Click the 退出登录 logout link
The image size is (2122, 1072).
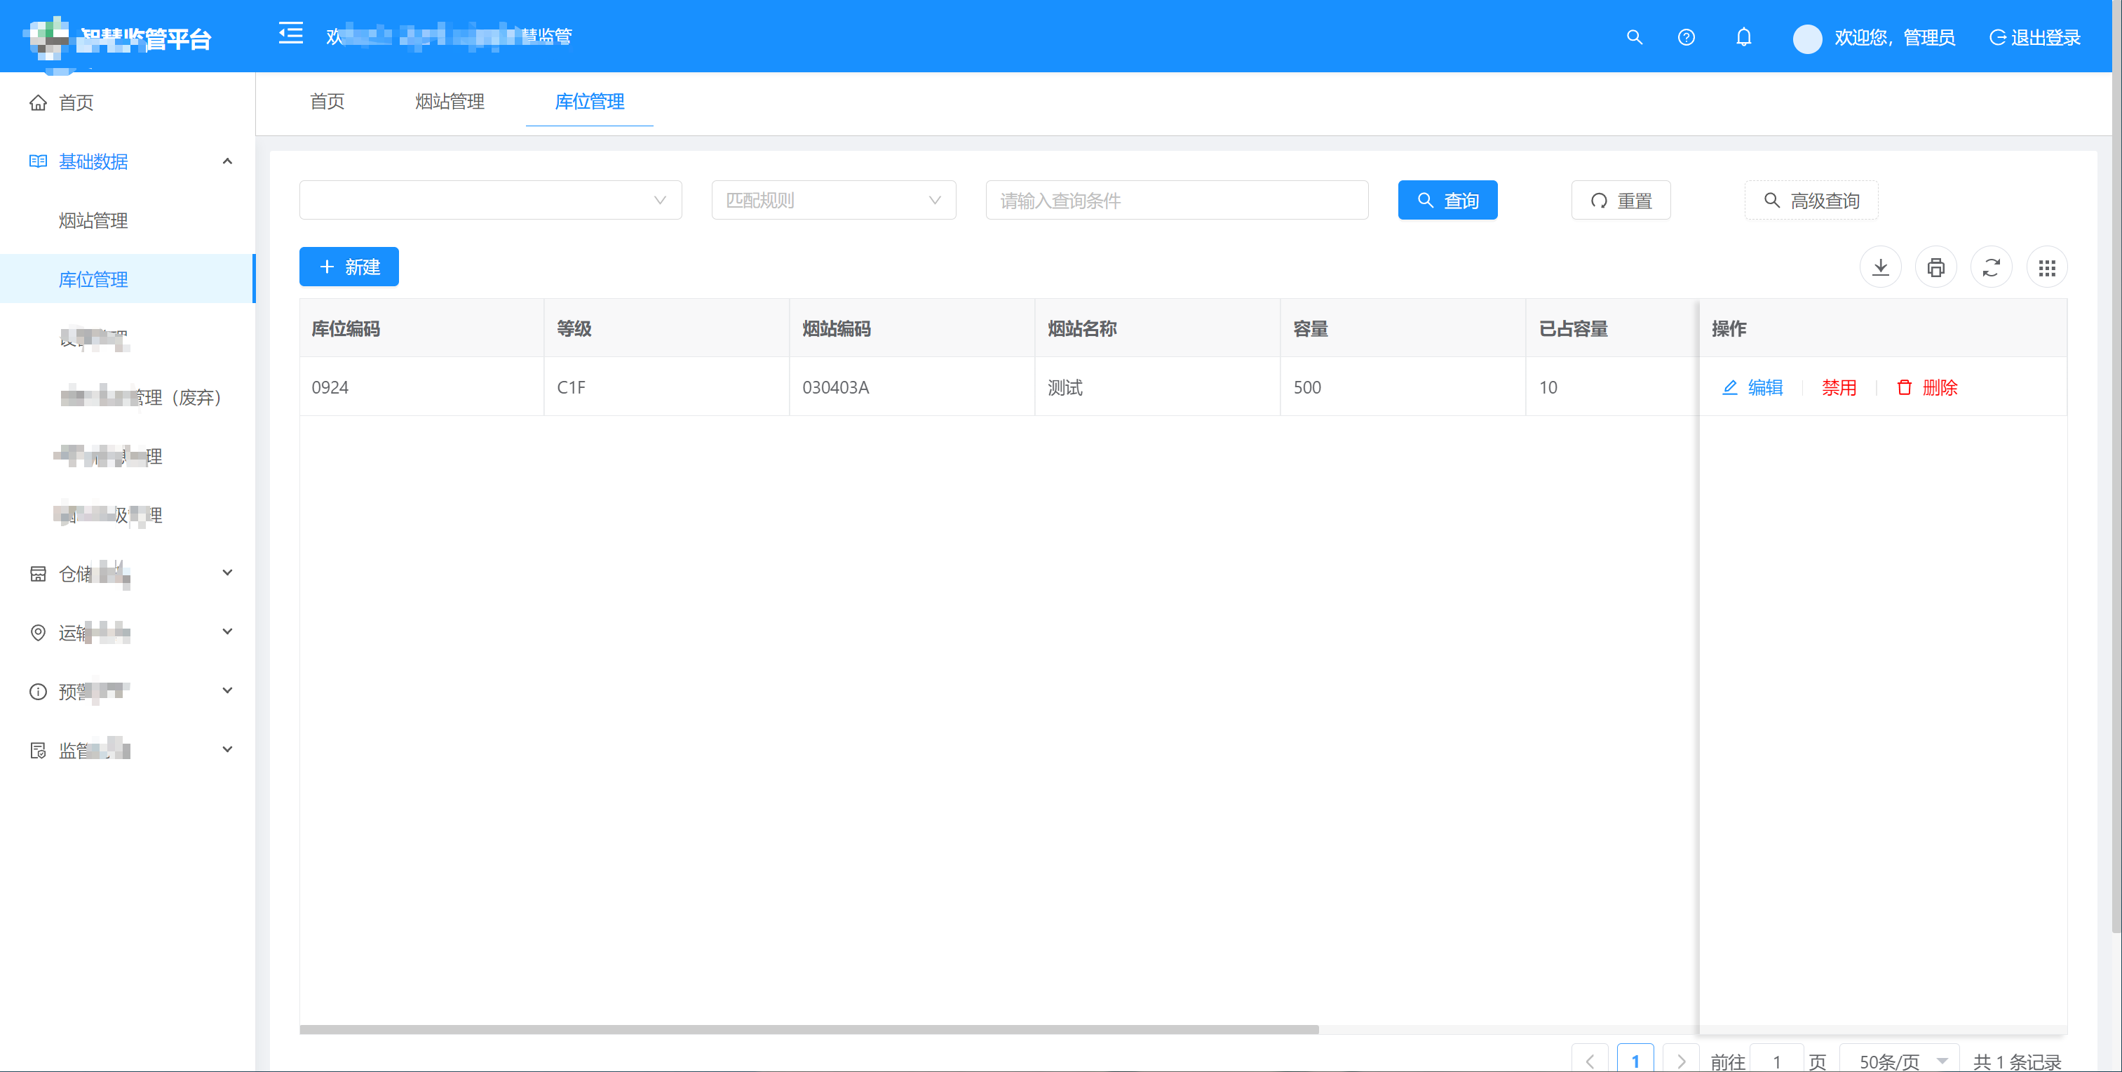click(2034, 38)
